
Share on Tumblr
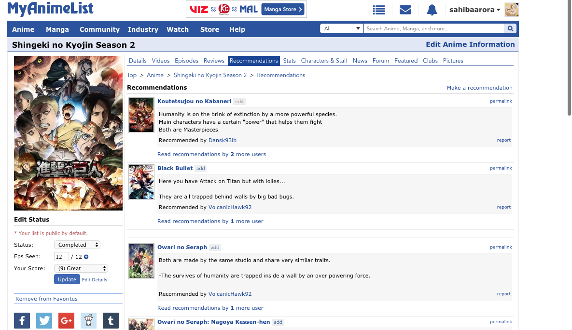pos(111,320)
